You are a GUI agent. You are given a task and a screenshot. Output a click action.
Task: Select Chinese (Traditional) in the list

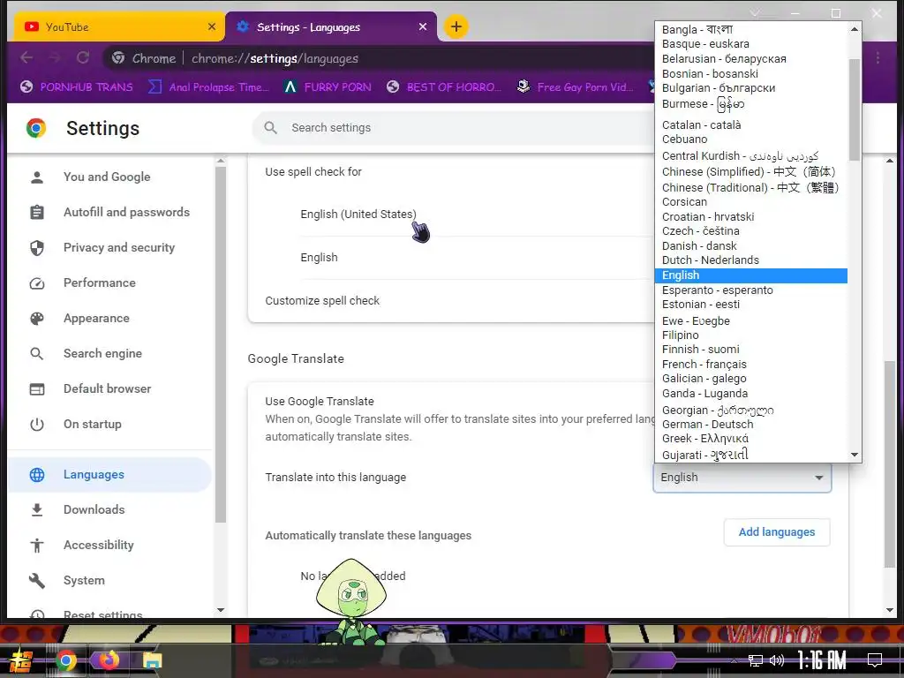(x=750, y=188)
